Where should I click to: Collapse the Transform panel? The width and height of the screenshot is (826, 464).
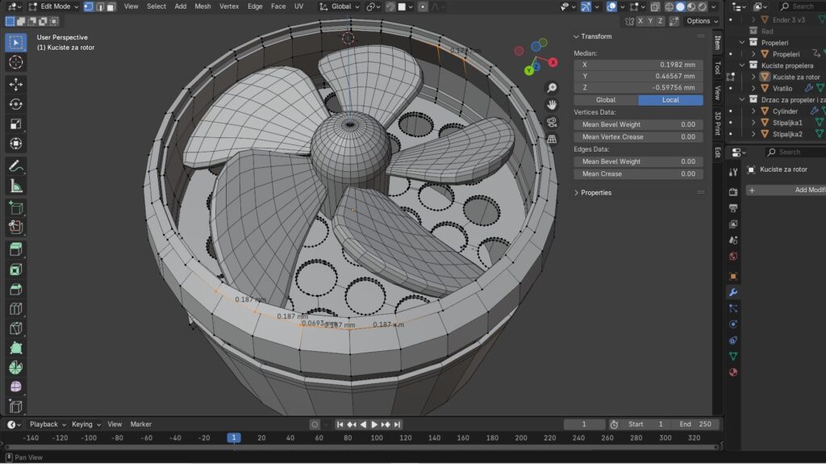pos(576,36)
